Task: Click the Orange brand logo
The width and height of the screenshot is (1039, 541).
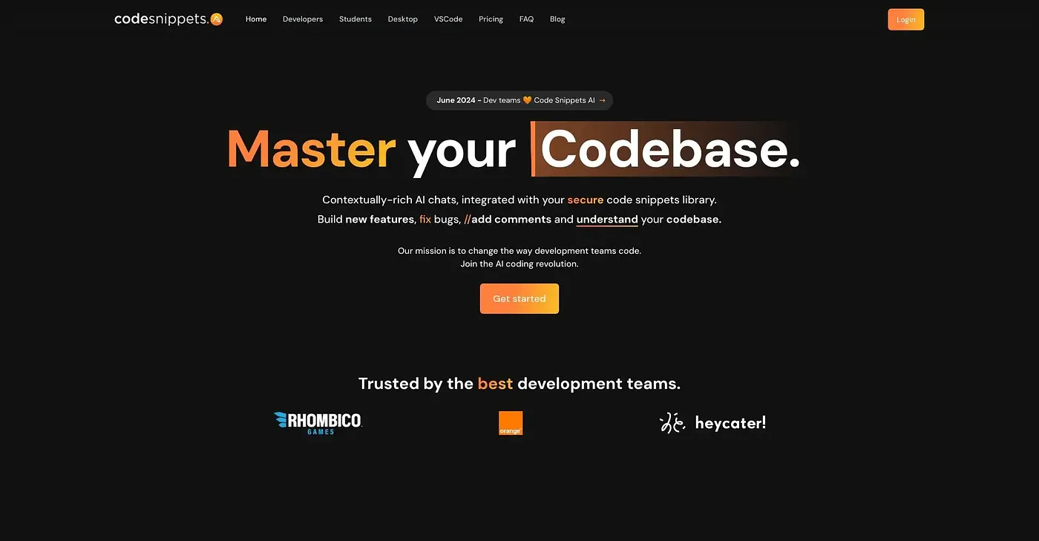Action: [511, 423]
